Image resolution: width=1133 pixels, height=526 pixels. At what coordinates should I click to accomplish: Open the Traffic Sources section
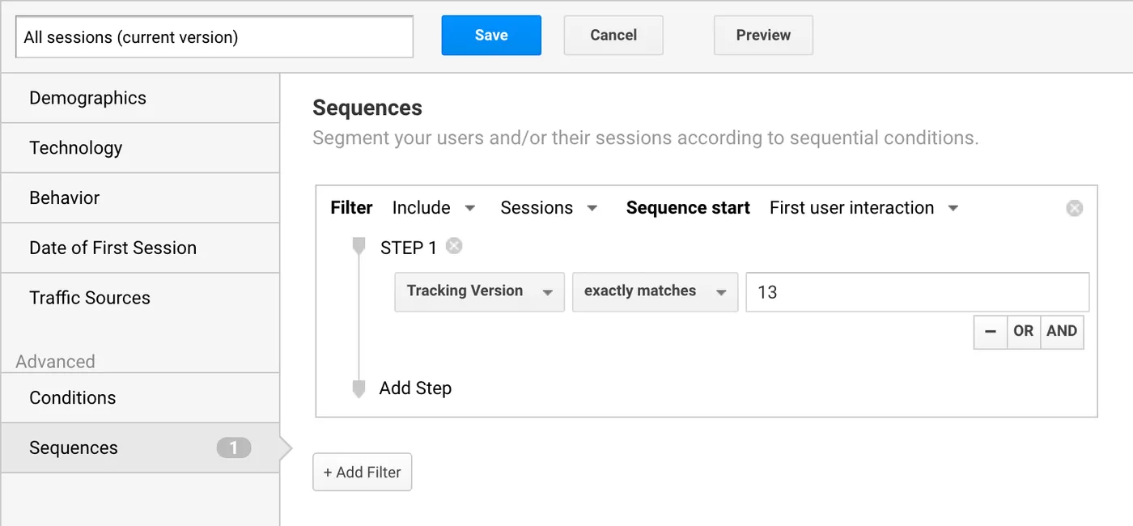coord(90,298)
